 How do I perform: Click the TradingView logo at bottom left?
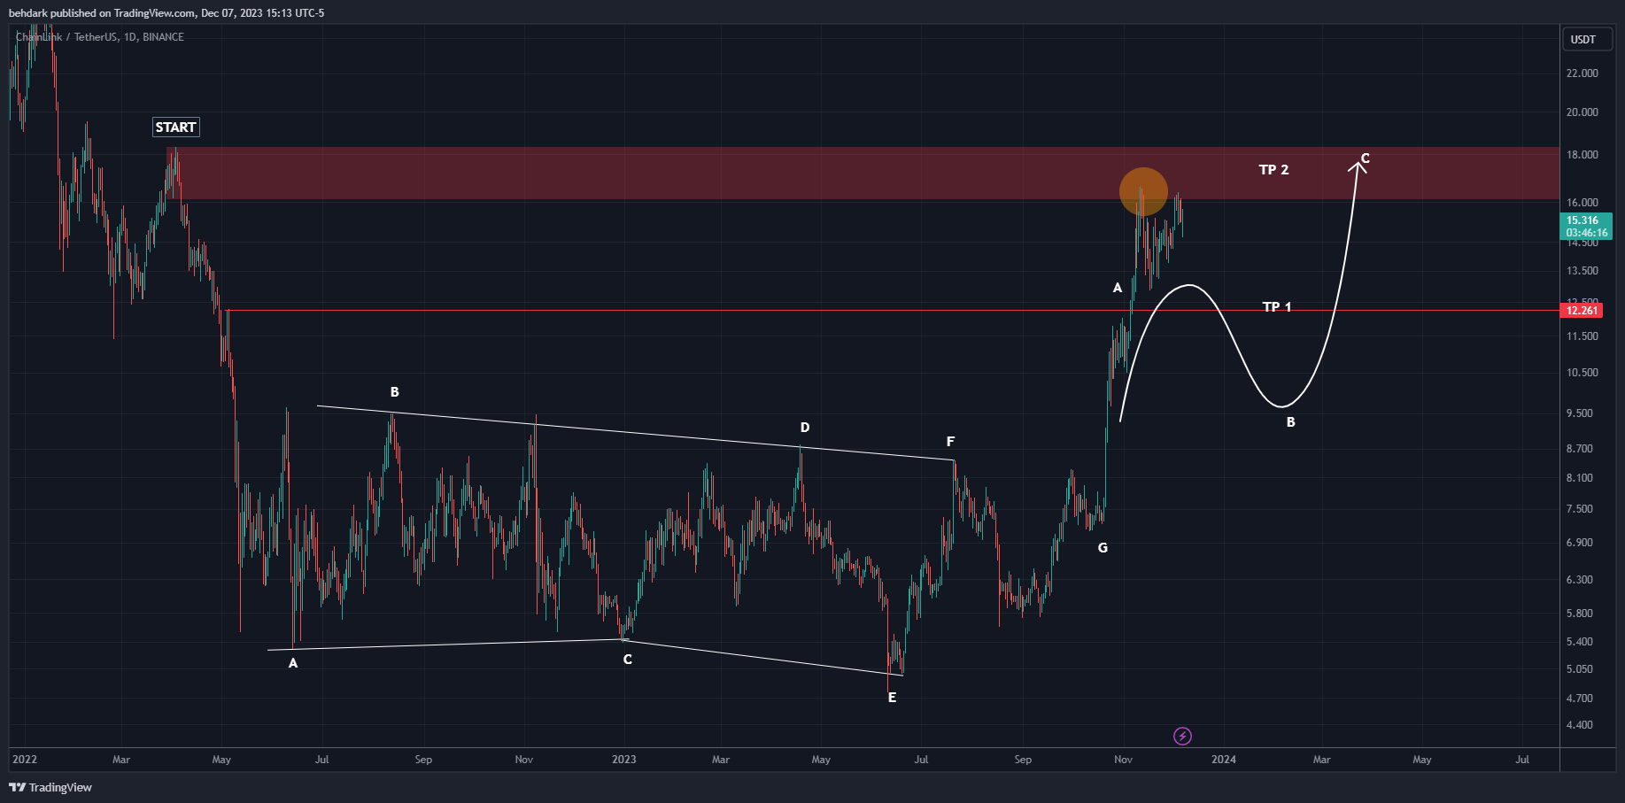pyautogui.click(x=50, y=787)
